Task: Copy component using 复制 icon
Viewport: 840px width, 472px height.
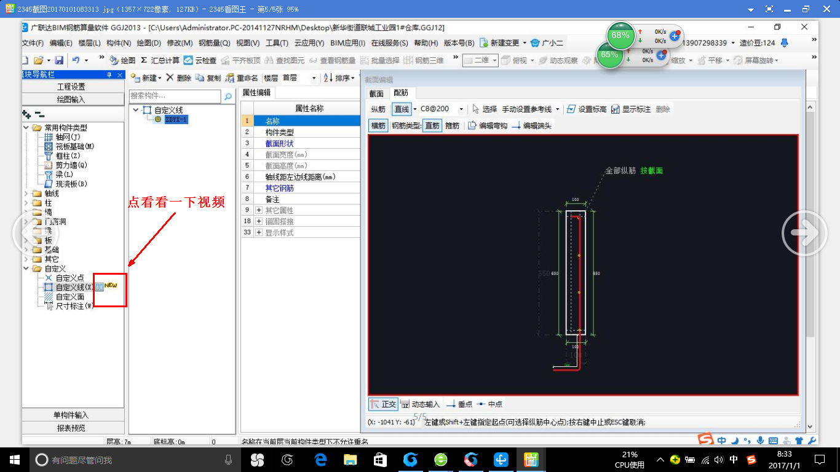Action: (208, 78)
